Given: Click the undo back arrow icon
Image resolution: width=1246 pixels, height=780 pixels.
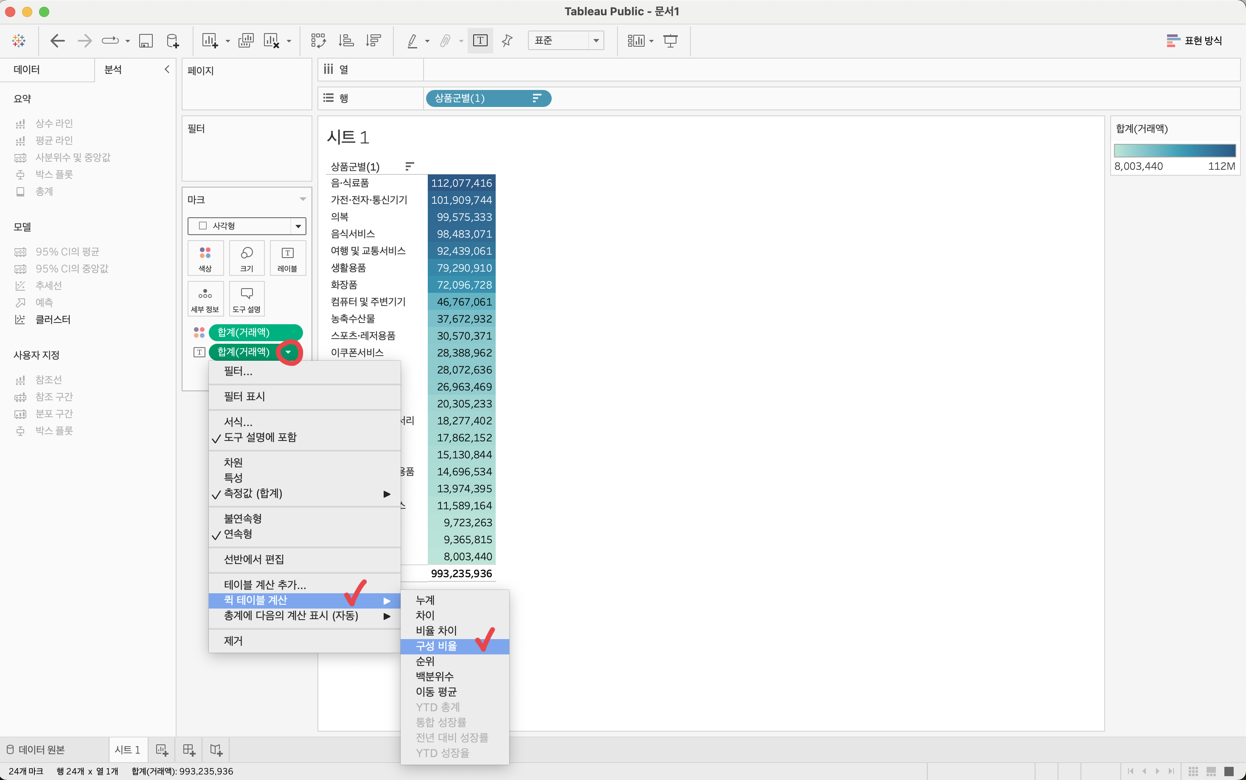Looking at the screenshot, I should (x=57, y=40).
